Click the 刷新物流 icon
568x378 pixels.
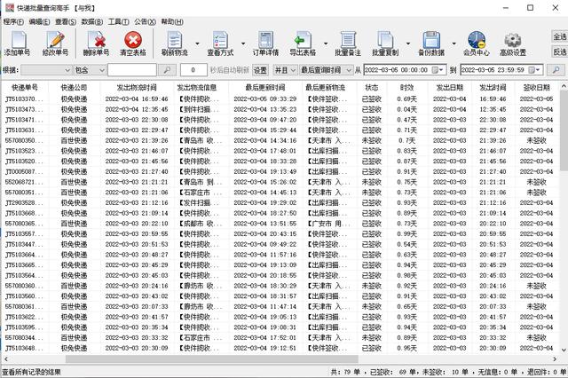(x=175, y=40)
